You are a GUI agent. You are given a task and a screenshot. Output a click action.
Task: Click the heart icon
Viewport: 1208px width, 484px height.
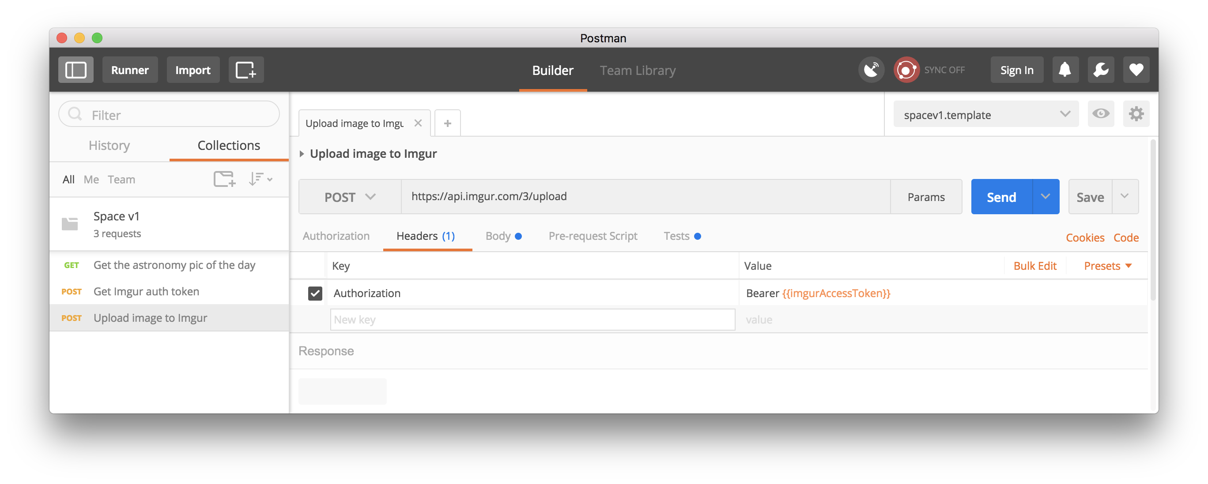[1136, 70]
